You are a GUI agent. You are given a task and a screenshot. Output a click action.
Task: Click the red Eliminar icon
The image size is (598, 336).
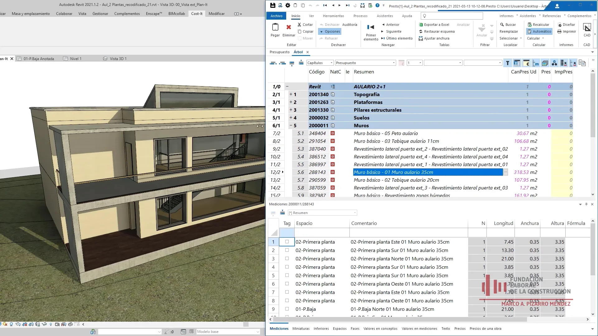(x=289, y=27)
